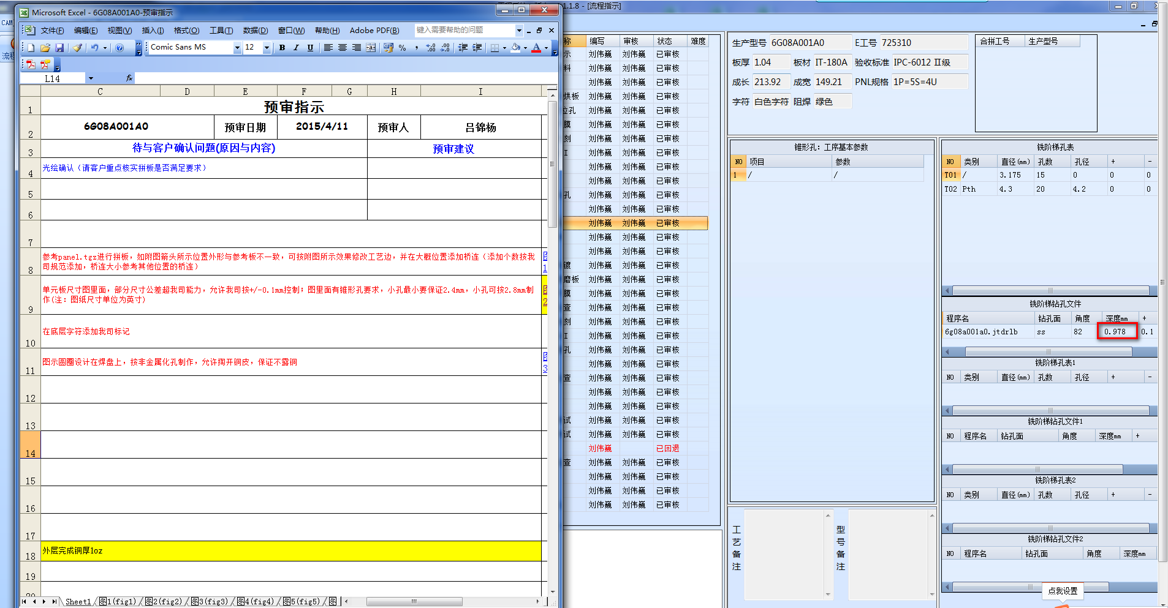The image size is (1168, 608).
Task: Jump to first sheet tab with the navigation arrow
Action: (24, 601)
